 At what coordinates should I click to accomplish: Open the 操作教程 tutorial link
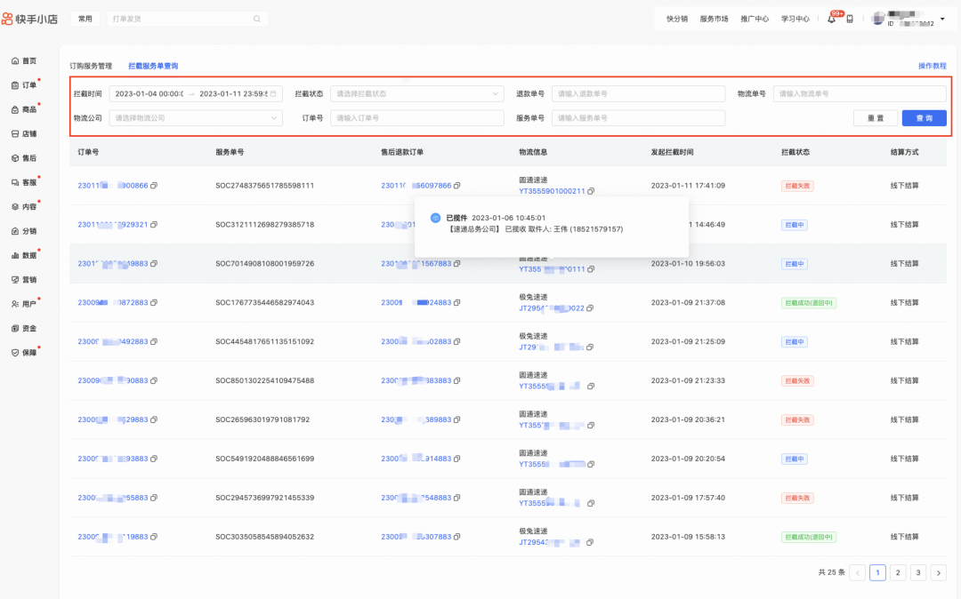click(933, 65)
